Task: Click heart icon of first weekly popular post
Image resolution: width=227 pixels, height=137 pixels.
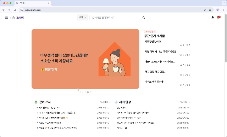Action: tap(181, 45)
